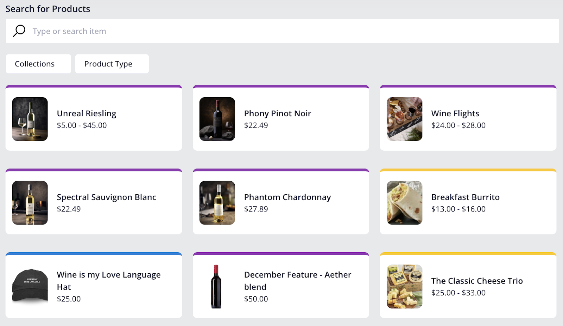Open the Classic Cheese Trio photo
563x326 pixels.
(x=404, y=286)
